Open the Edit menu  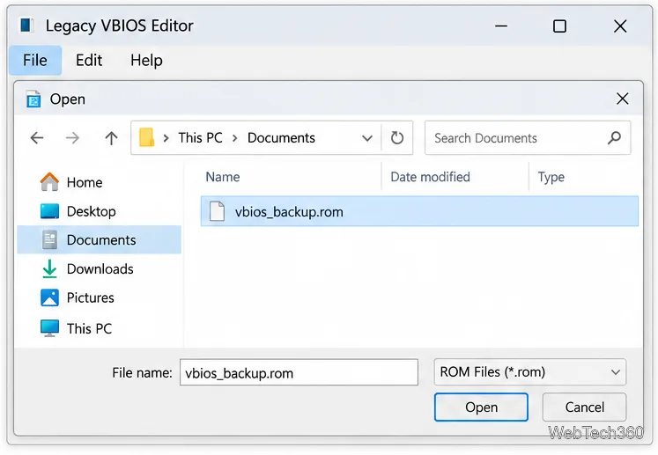click(x=89, y=61)
